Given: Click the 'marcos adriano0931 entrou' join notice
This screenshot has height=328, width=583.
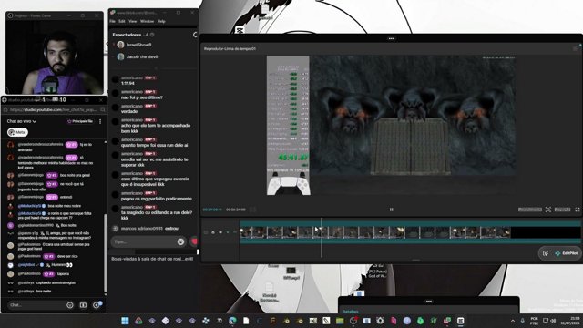Looking at the screenshot, I should 149,229.
